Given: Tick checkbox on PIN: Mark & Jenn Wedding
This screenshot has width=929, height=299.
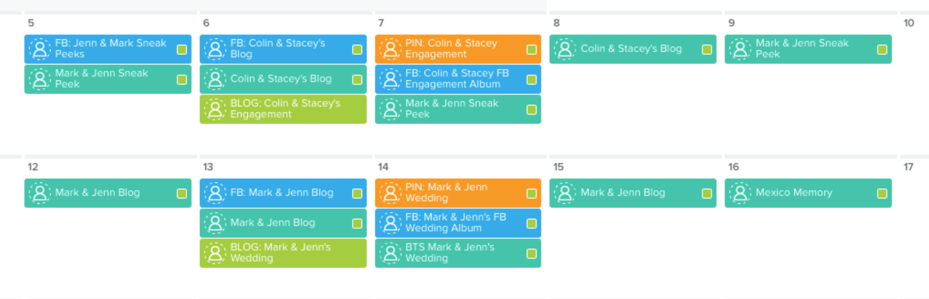Looking at the screenshot, I should tap(532, 194).
